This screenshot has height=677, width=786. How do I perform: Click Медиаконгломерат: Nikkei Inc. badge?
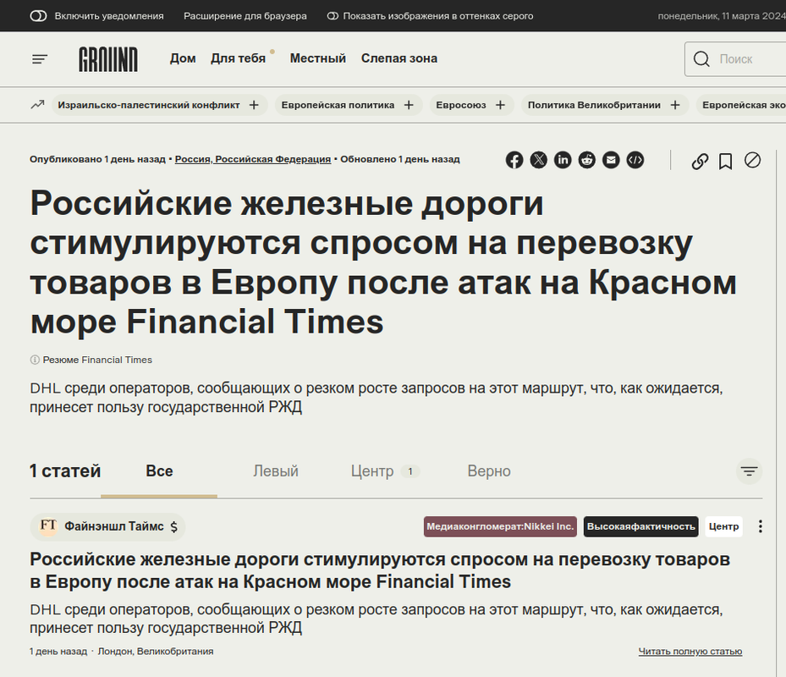point(500,526)
